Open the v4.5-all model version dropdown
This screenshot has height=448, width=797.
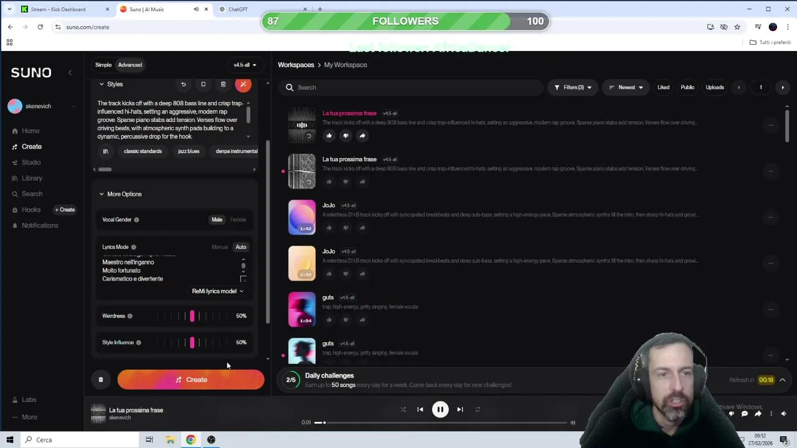click(245, 65)
